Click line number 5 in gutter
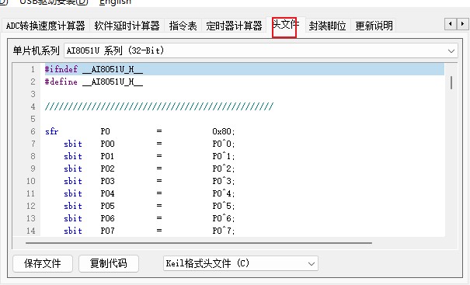Image resolution: width=470 pixels, height=285 pixels. (x=33, y=119)
